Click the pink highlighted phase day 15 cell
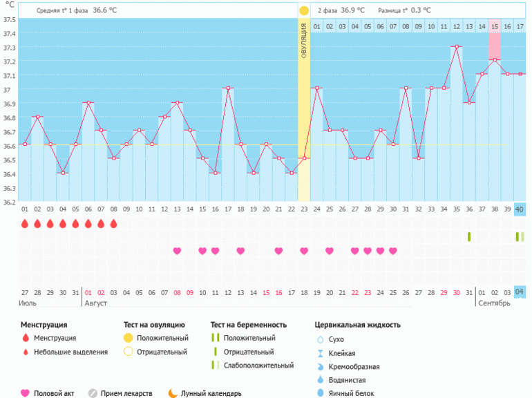 coord(495,26)
